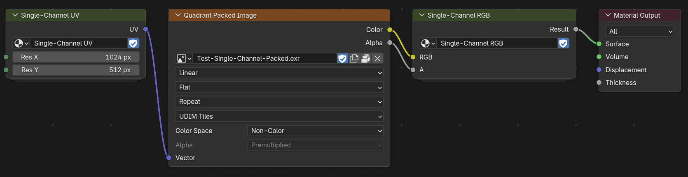Click the Color output socket
The width and height of the screenshot is (688, 177).
[390, 30]
